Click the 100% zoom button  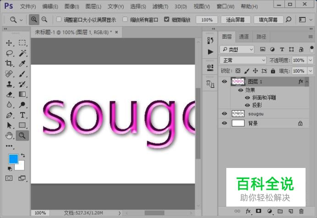207,20
